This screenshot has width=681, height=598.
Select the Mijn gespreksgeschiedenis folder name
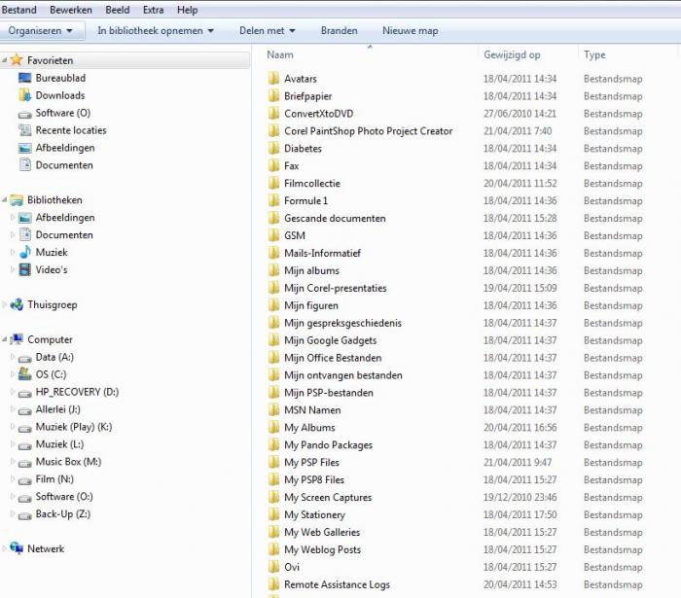pos(342,323)
